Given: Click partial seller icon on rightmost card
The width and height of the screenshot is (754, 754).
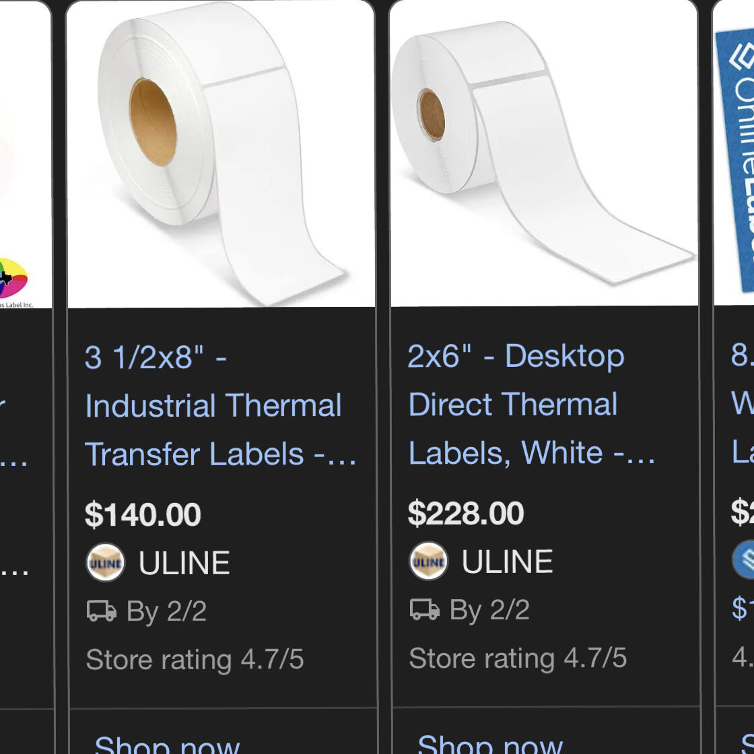Looking at the screenshot, I should point(743,559).
